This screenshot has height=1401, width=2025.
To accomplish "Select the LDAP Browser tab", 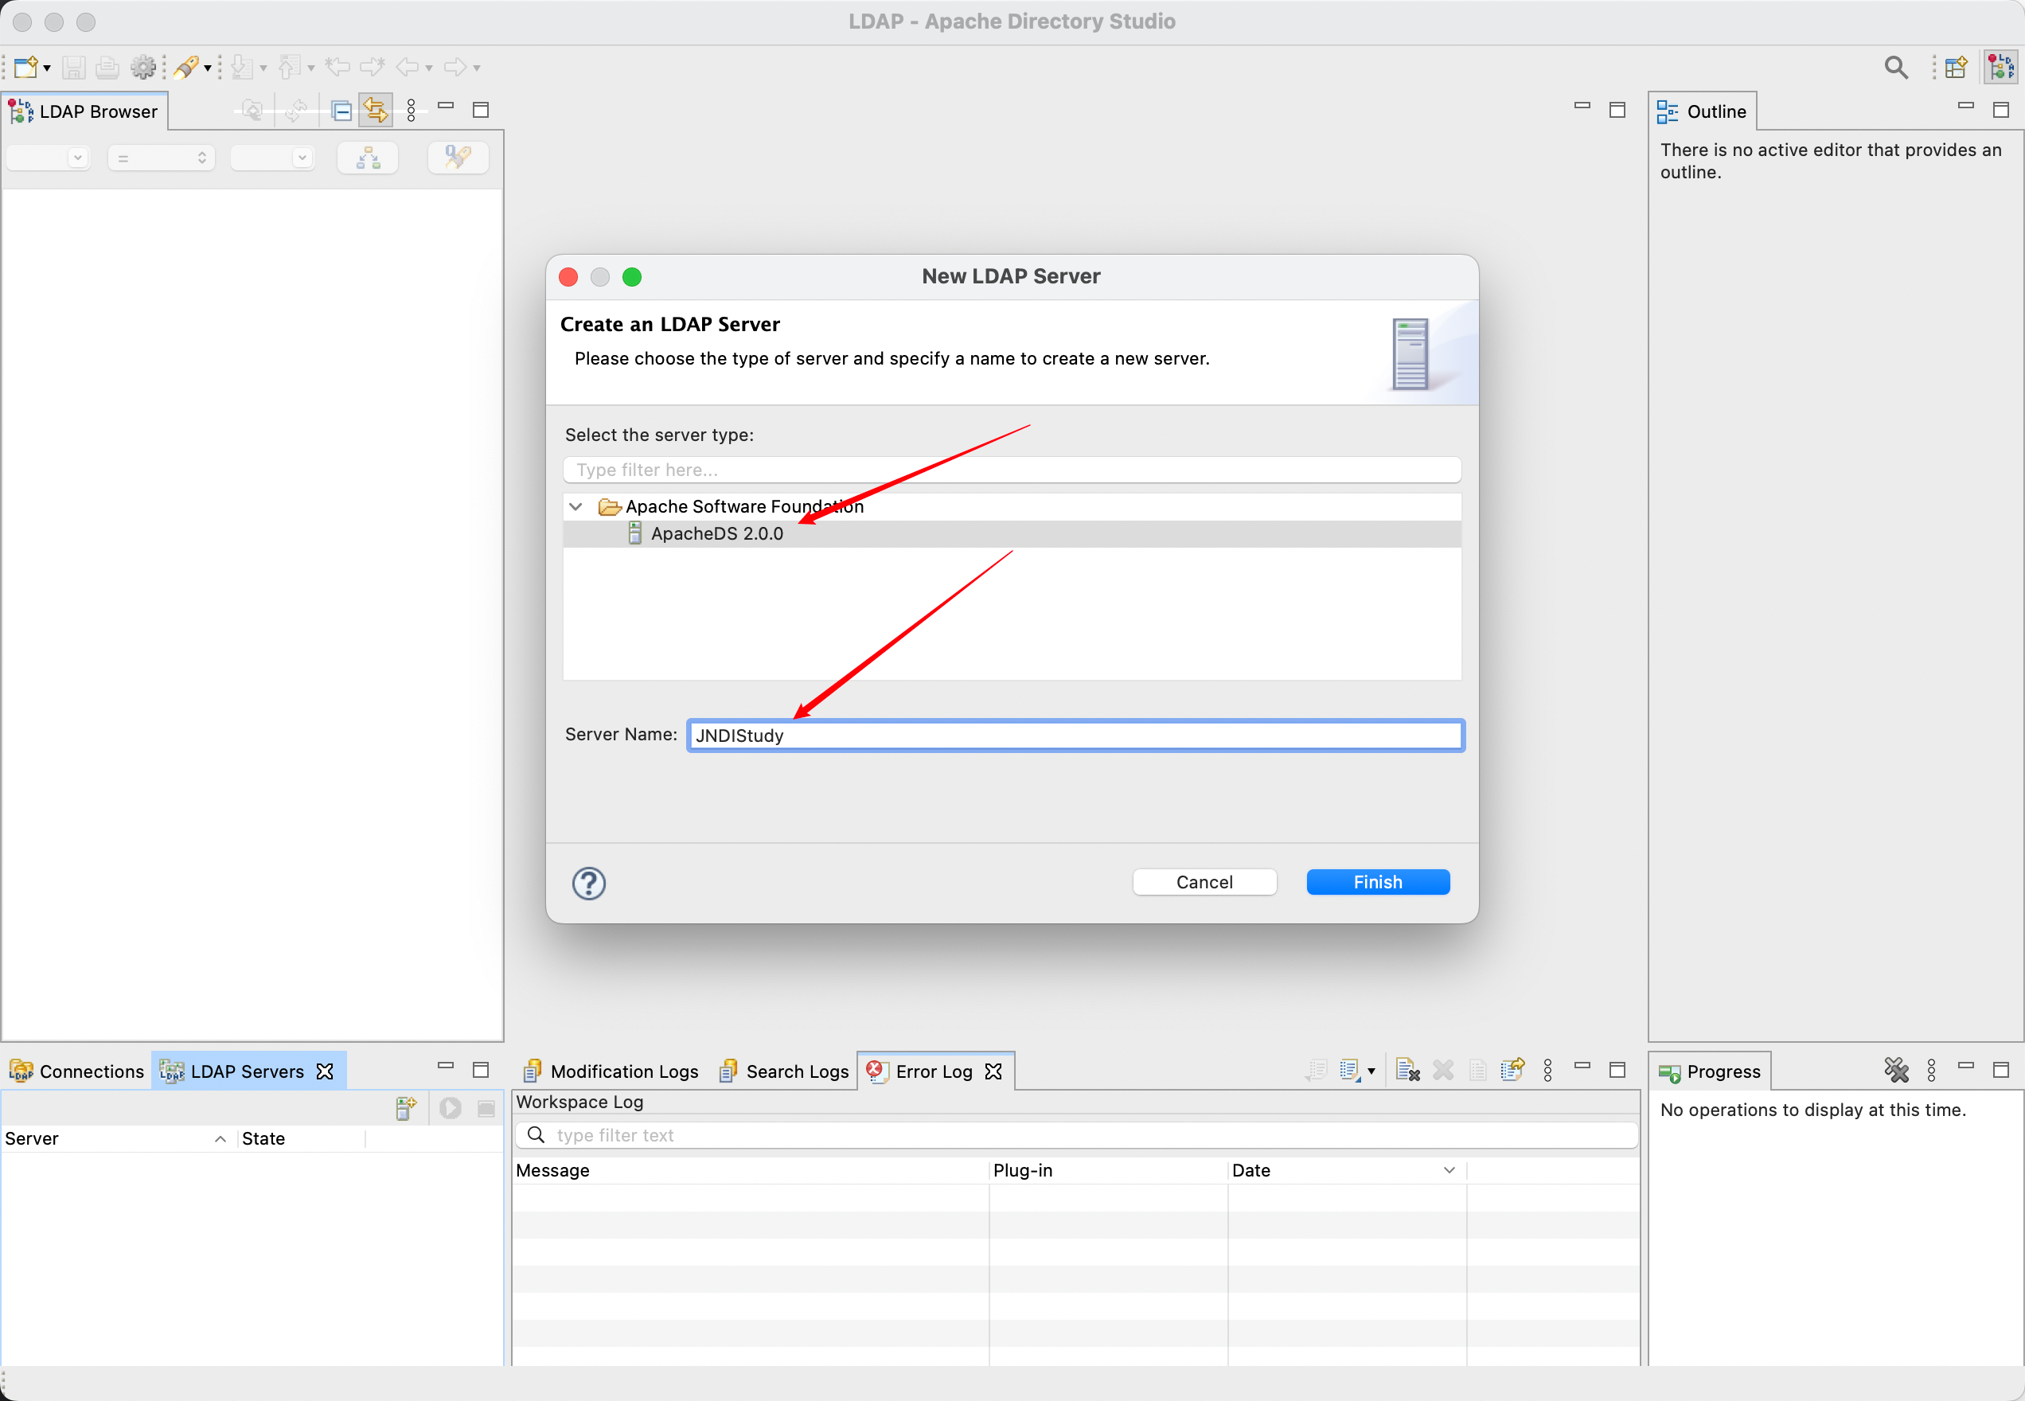I will [x=84, y=111].
